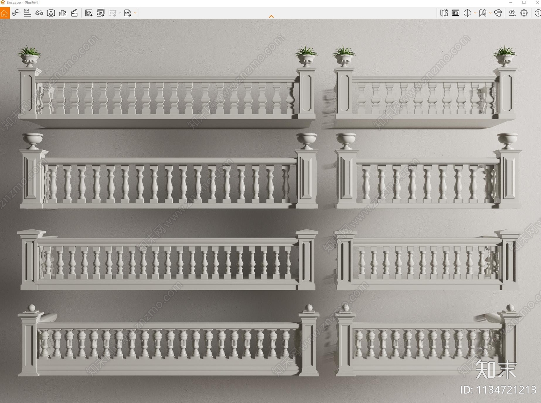Click the orange Home button
This screenshot has height=403, width=541.
point(4,13)
